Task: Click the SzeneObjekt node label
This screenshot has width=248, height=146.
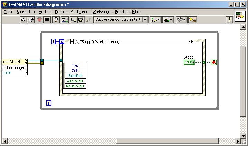Action: pos(11,62)
